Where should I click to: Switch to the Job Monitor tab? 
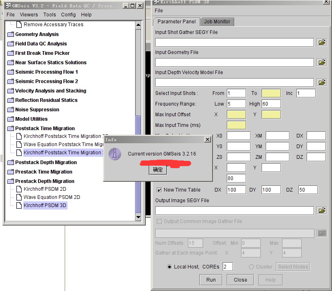217,22
